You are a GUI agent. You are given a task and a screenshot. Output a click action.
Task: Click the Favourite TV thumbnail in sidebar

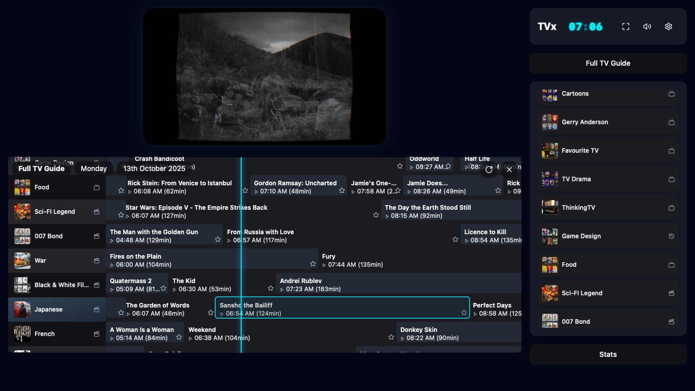(550, 151)
